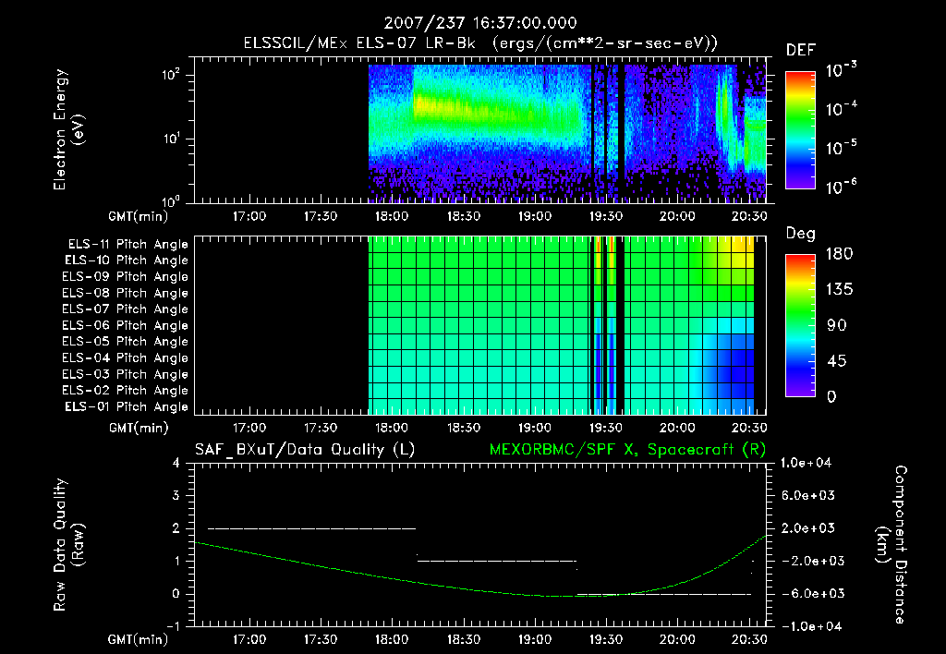Click 19:00 tick under the pitch angle panel
This screenshot has height=654, width=946.
pos(535,429)
